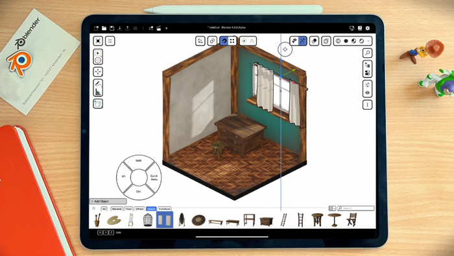Tap Shift on the pie wheel
Screen dimensions: 454x256
point(139,160)
